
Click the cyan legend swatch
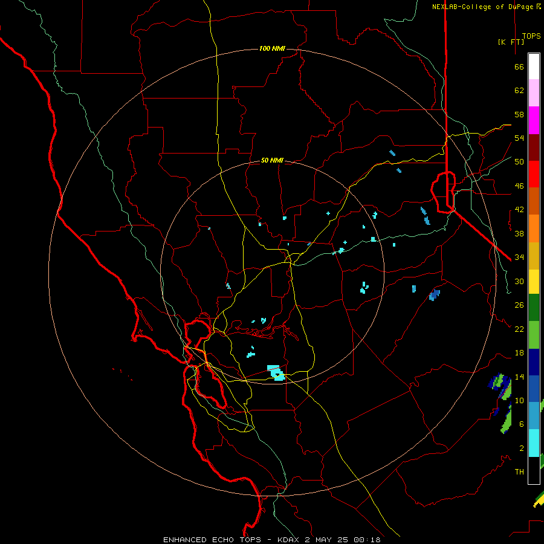(534, 443)
